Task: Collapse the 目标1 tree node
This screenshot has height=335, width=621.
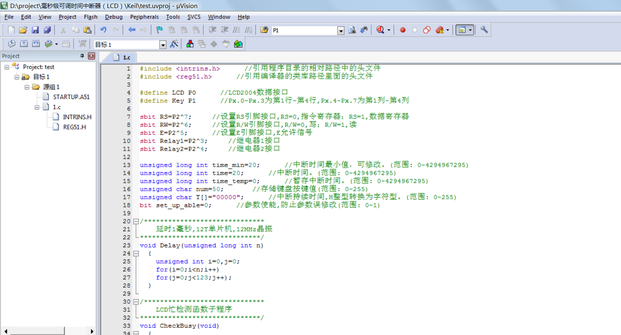Action: click(17, 77)
